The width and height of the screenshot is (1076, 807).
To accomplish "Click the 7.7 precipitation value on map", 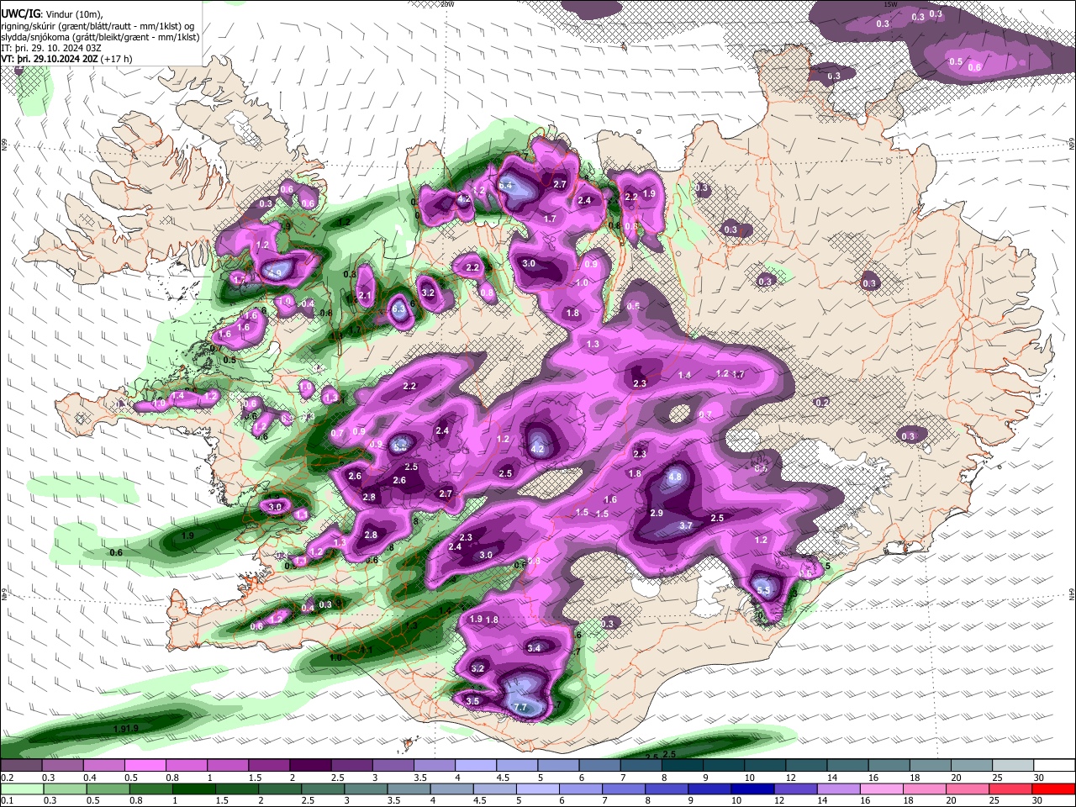I will pos(520,708).
